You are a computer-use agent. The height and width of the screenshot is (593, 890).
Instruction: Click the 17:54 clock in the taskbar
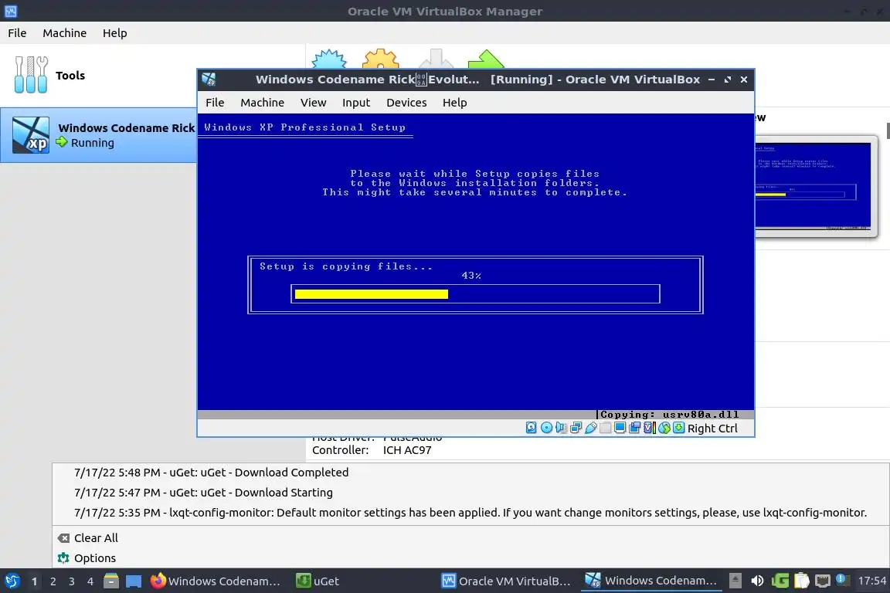pyautogui.click(x=871, y=581)
